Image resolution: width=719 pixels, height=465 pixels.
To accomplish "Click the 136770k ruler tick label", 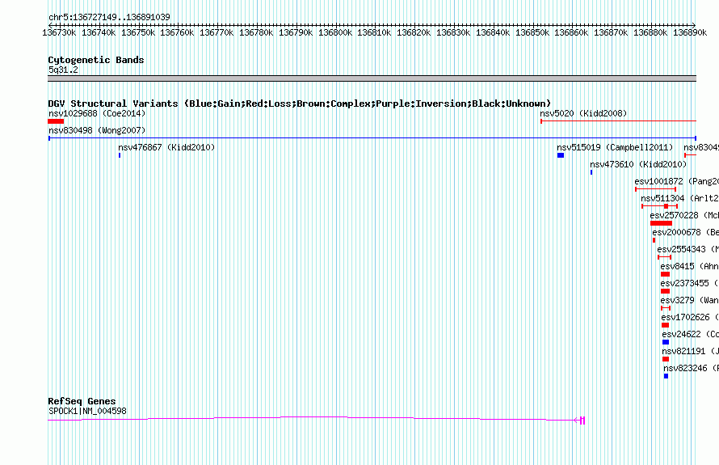I will (x=217, y=32).
